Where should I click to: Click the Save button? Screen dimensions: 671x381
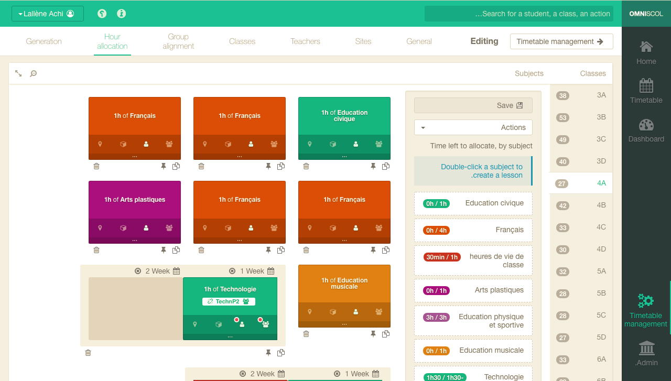473,105
